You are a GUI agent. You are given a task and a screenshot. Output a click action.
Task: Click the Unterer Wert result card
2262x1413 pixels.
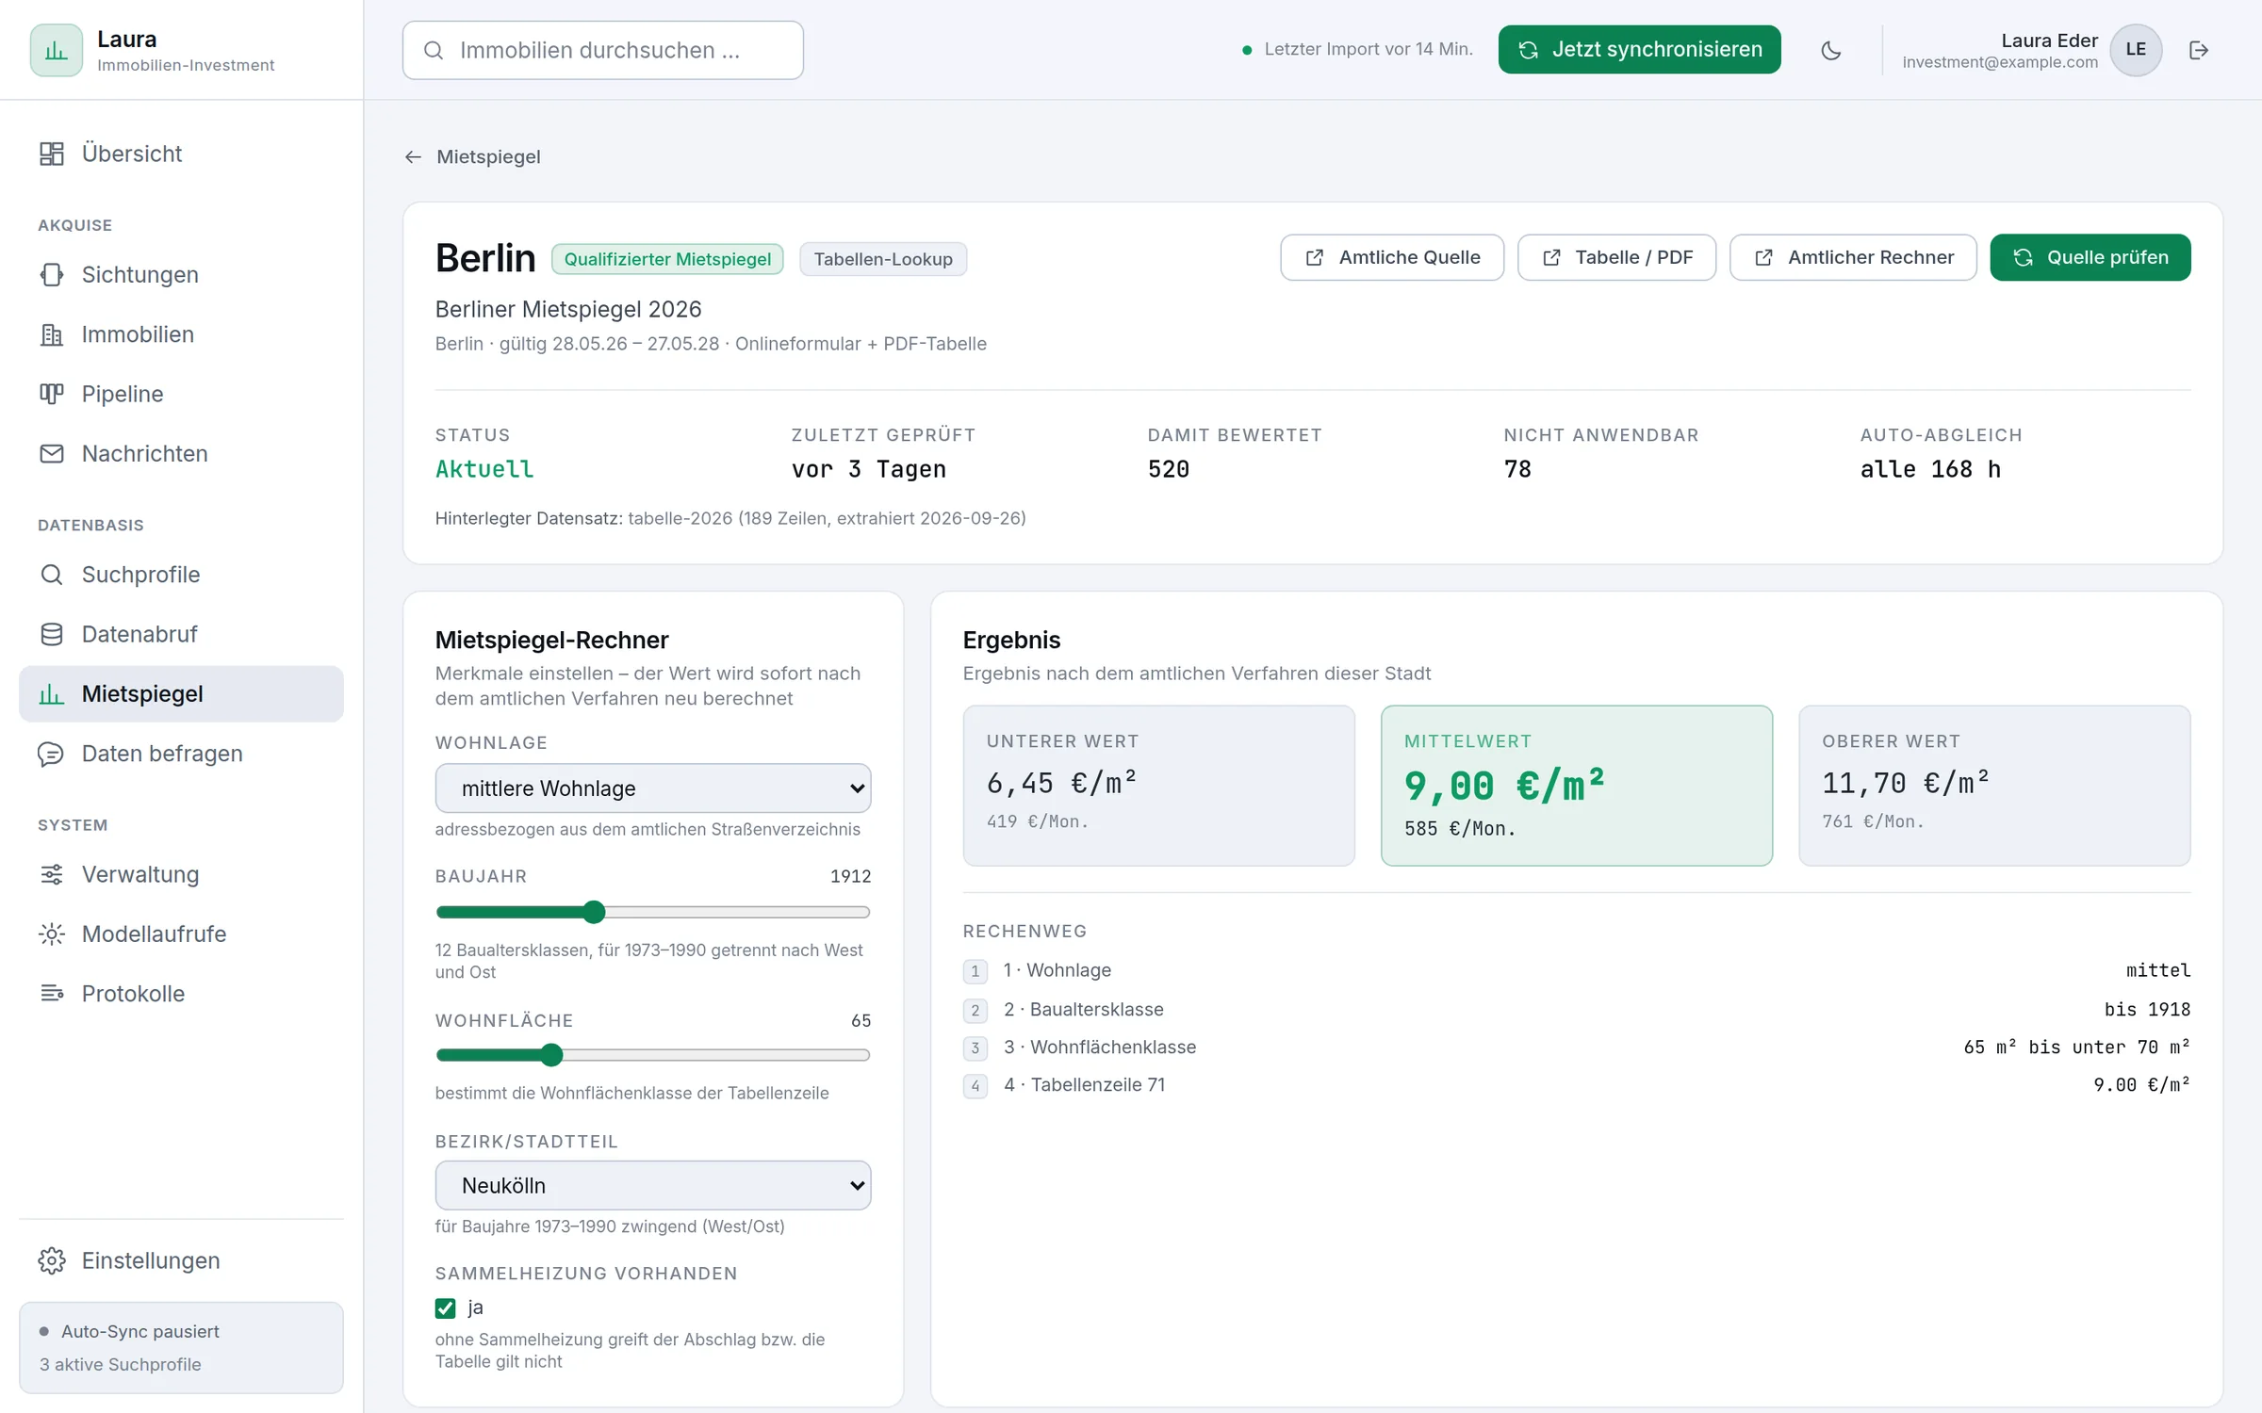[1158, 786]
